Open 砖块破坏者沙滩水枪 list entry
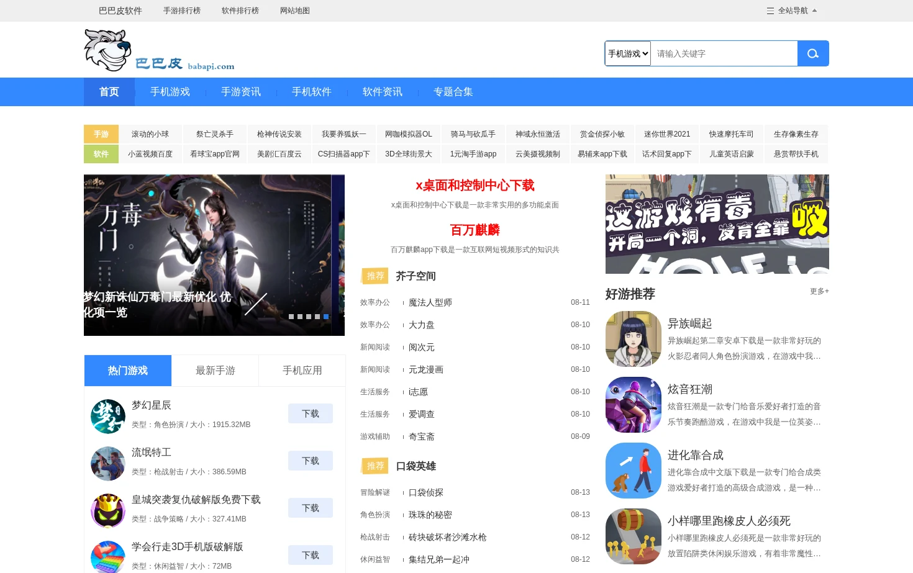 (448, 537)
